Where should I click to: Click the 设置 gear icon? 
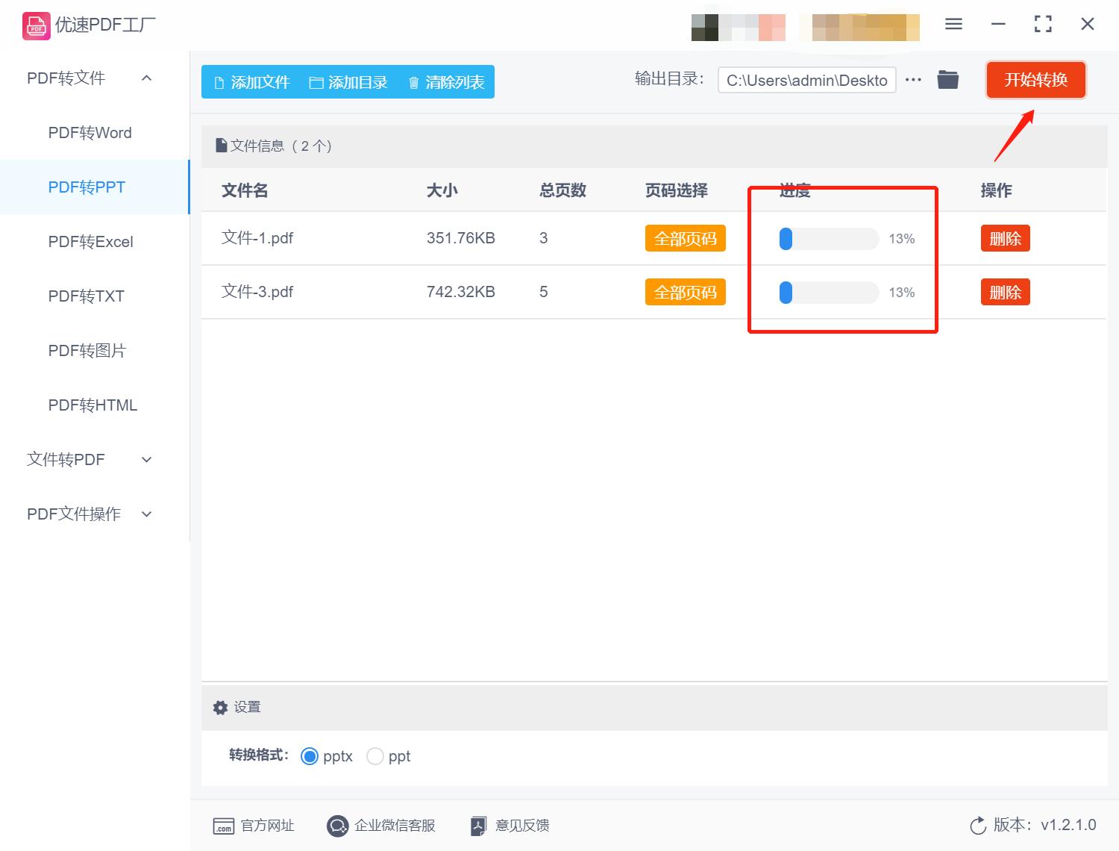pyautogui.click(x=220, y=707)
